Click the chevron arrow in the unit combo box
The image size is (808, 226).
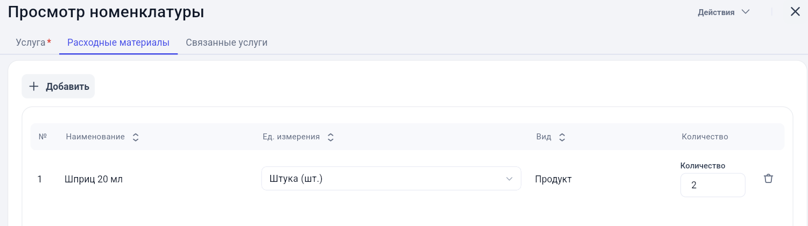[509, 179]
